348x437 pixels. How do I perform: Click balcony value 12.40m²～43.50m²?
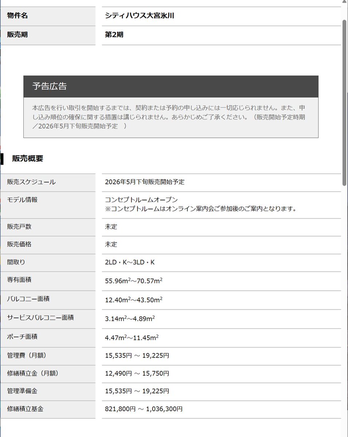(x=134, y=300)
